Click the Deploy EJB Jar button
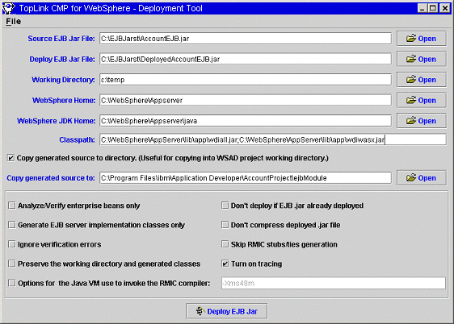The width and height of the screenshot is (454, 324). 227,311
